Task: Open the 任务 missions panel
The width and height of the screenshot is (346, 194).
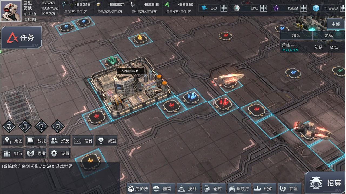Action: pyautogui.click(x=22, y=37)
